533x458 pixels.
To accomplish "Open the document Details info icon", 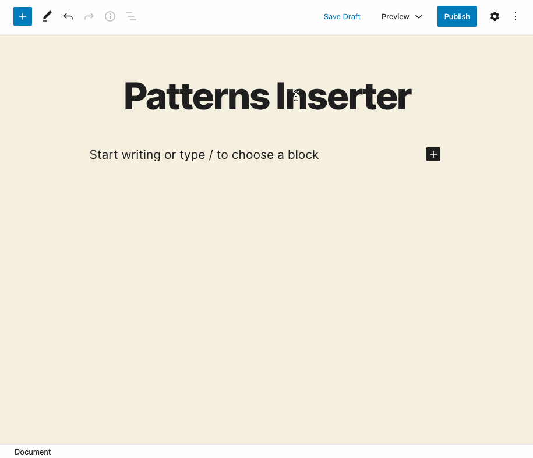I will (x=110, y=16).
